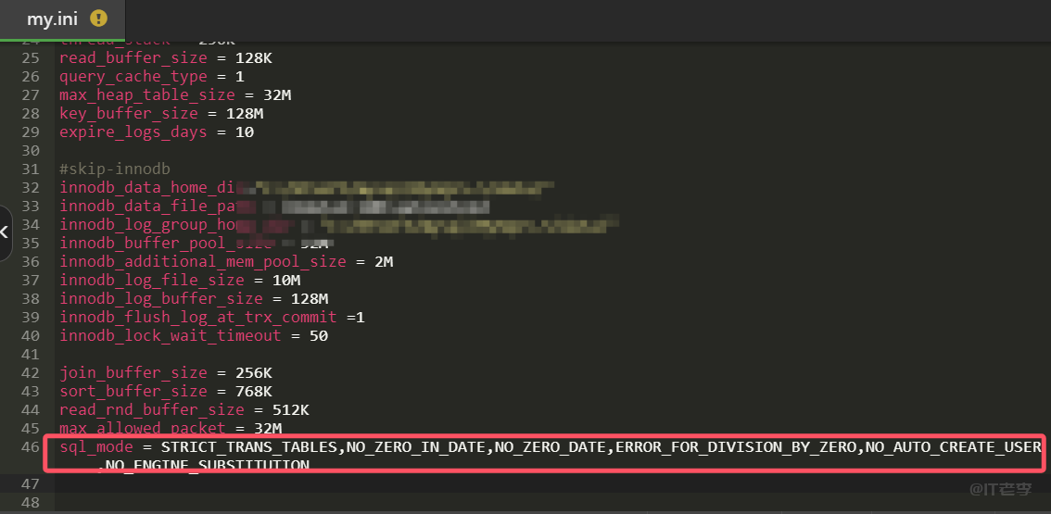
Task: Place cursor on max_heap_table_size line
Action: (146, 94)
